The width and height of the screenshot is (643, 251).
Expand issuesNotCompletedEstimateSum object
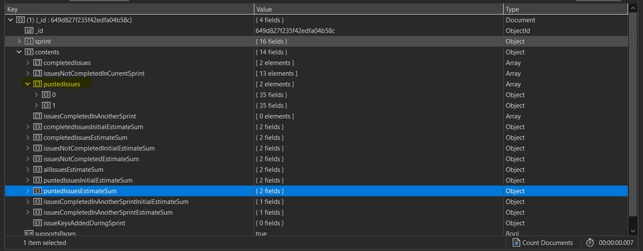click(28, 159)
